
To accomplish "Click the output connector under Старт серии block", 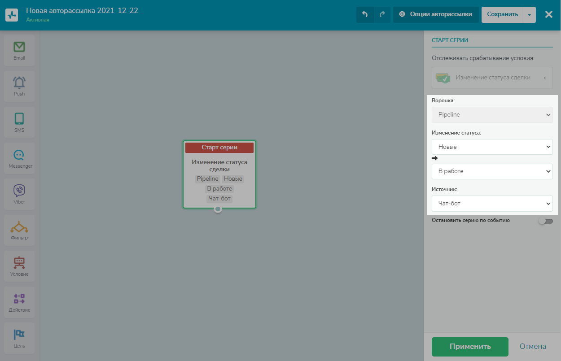I will pos(218,209).
